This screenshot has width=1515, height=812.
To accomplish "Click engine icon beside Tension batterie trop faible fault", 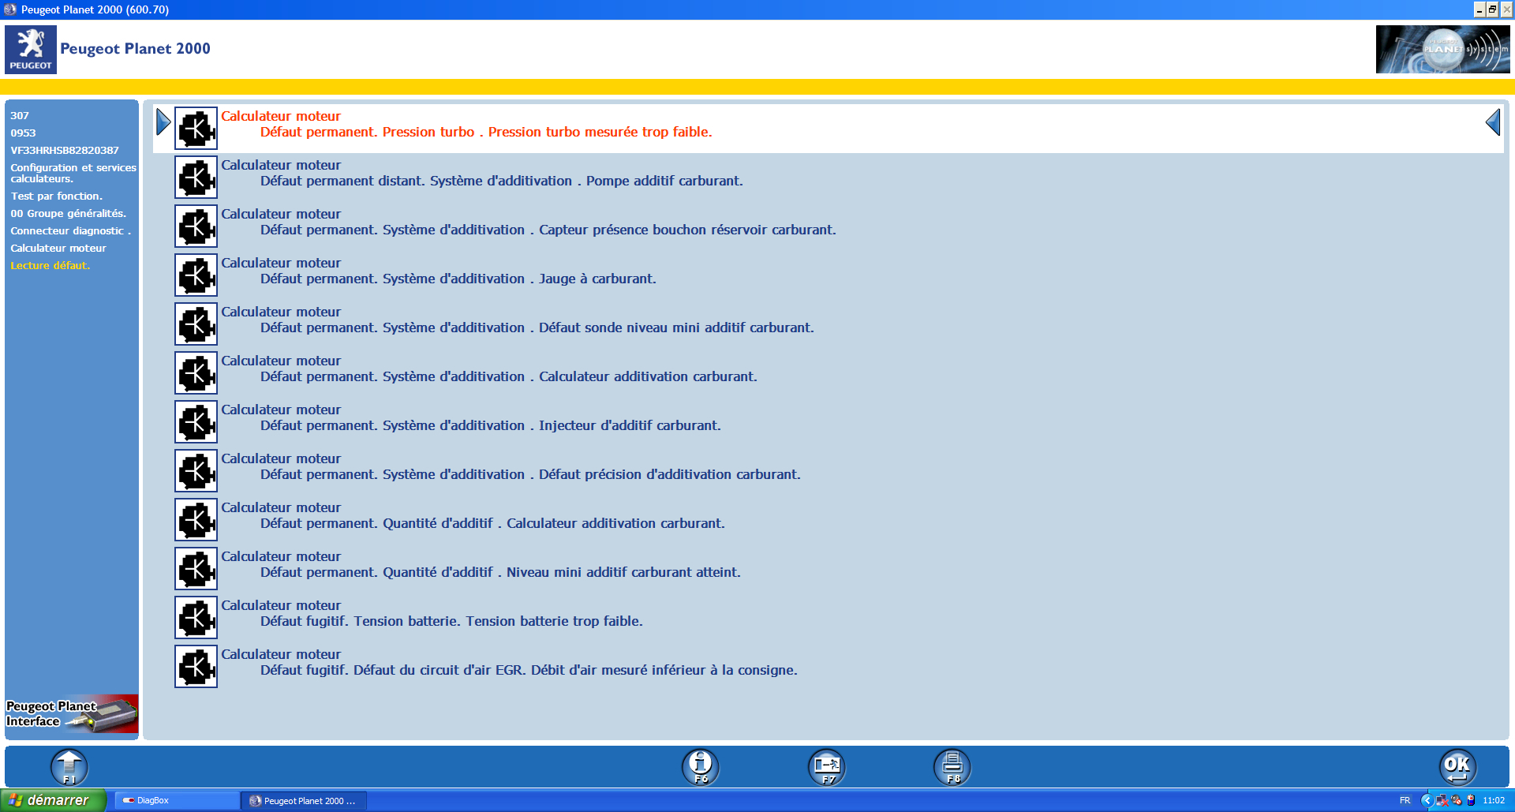I will tap(196, 617).
